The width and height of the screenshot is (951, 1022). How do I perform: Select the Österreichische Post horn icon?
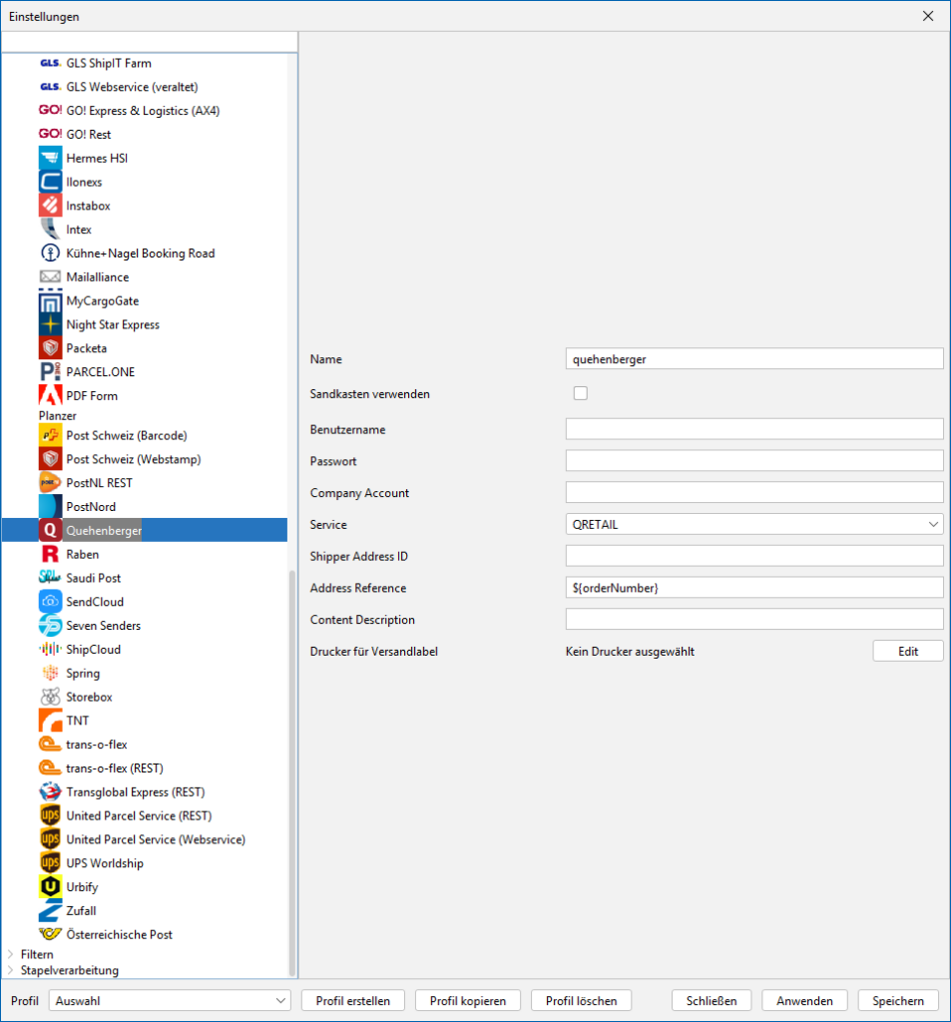50,934
